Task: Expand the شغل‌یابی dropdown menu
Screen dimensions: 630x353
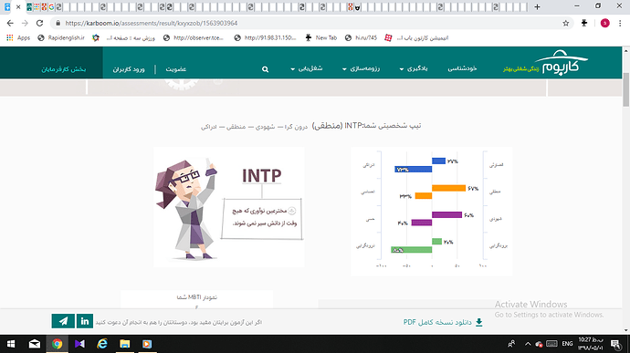Action: click(307, 68)
